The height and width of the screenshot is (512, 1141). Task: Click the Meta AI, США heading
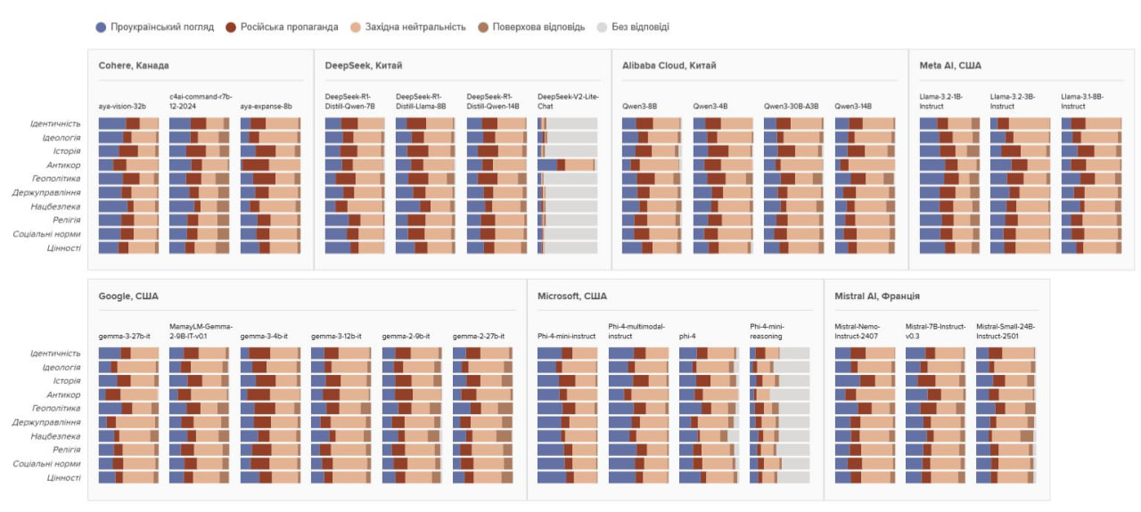950,66
